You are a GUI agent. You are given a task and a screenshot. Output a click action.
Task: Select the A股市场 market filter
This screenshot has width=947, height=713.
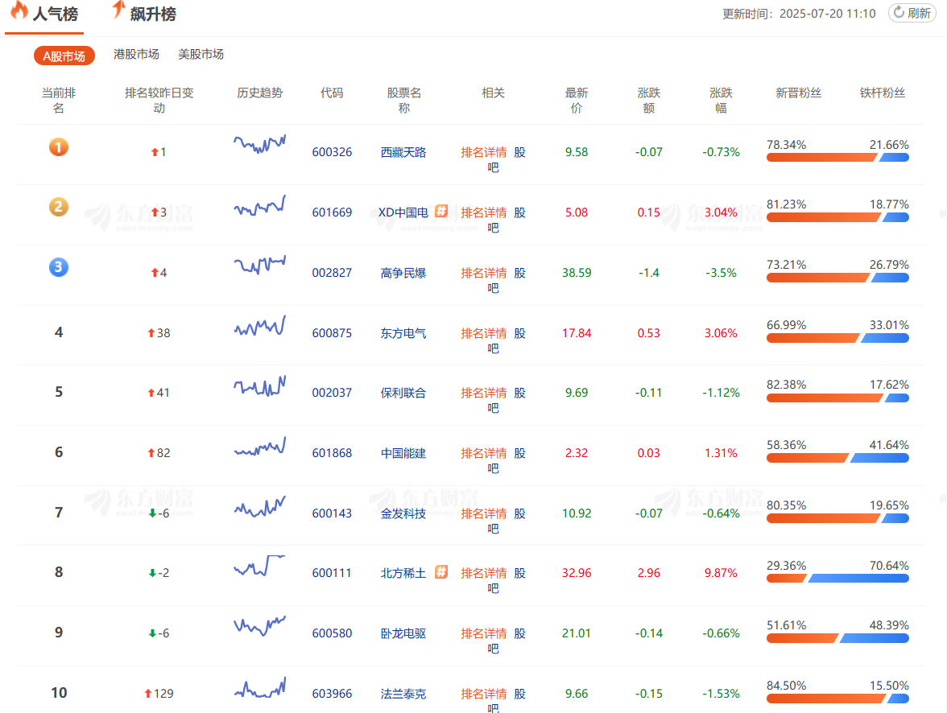(64, 56)
